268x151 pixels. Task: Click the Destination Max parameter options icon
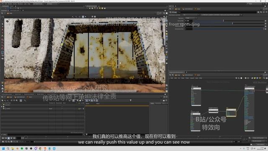[x=265, y=29]
